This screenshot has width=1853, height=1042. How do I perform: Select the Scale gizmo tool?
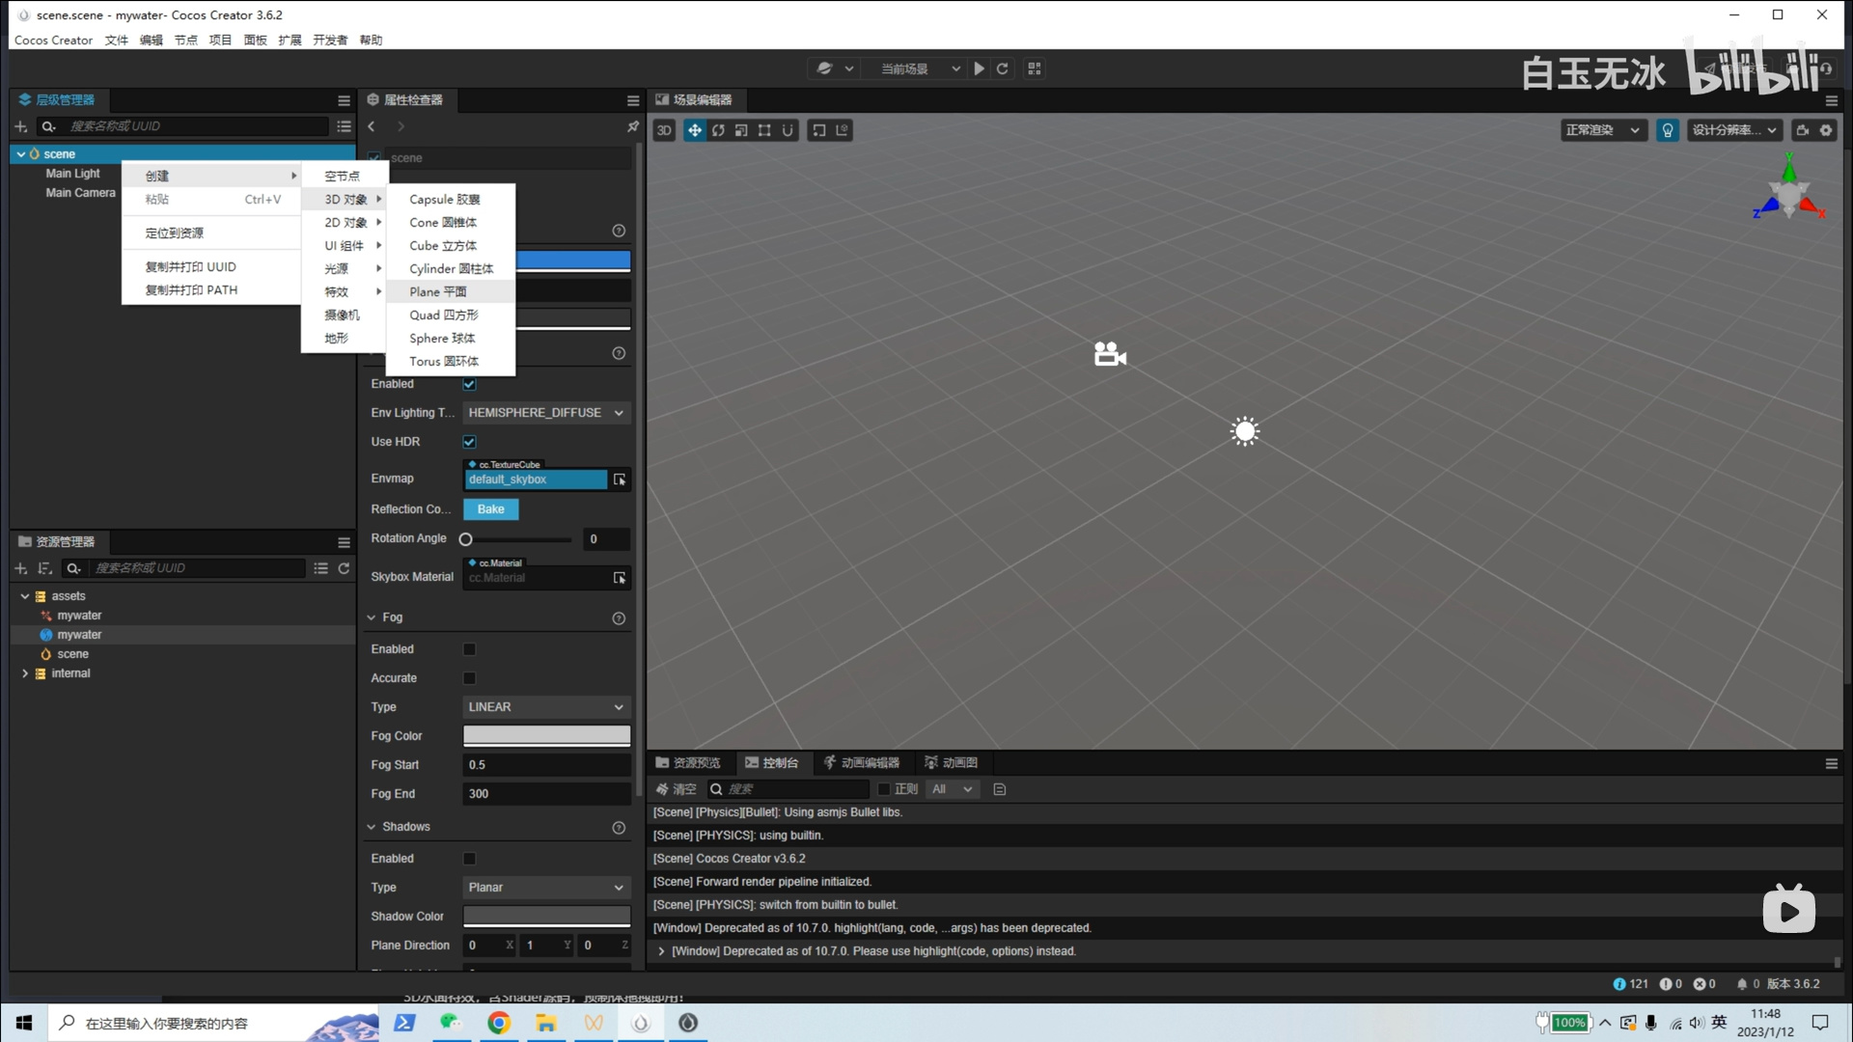(x=741, y=130)
